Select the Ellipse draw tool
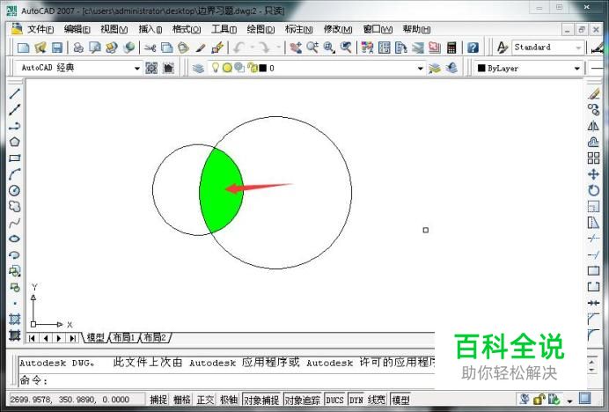The width and height of the screenshot is (609, 412). (15, 239)
